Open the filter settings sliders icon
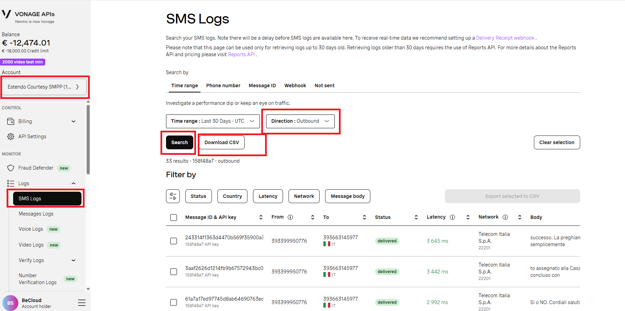This screenshot has height=311, width=625. pos(173,196)
